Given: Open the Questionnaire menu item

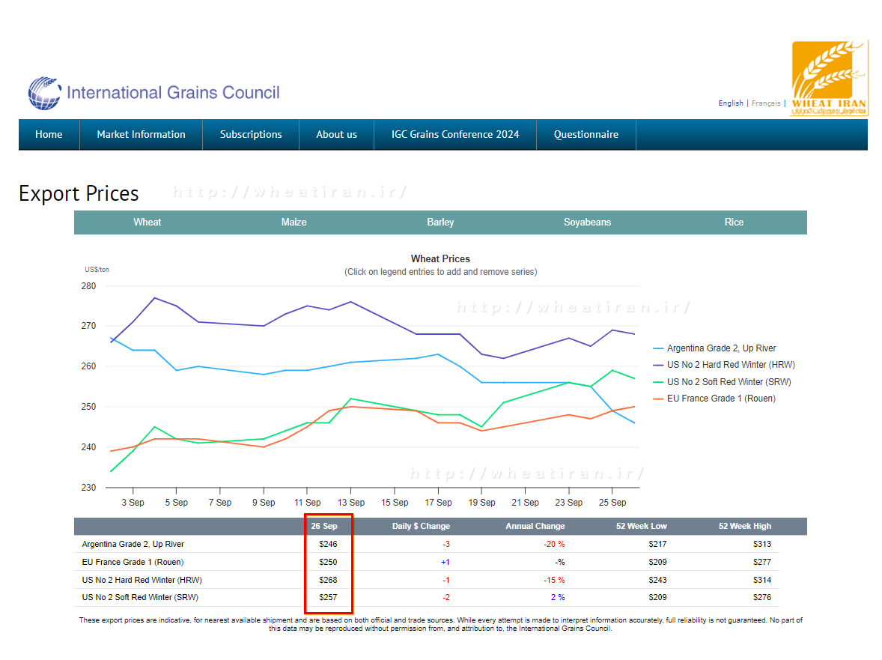Looking at the screenshot, I should (586, 135).
